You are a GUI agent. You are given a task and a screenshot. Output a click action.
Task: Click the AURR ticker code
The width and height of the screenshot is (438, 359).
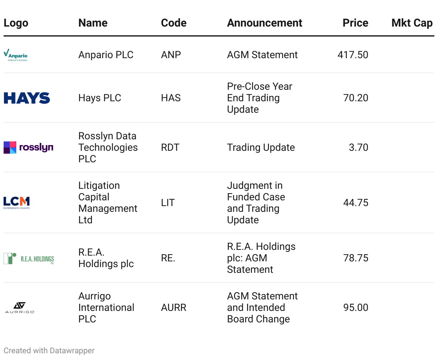point(174,308)
